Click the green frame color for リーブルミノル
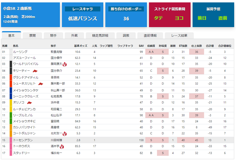This screenshot has width=236, height=161. (11, 115)
